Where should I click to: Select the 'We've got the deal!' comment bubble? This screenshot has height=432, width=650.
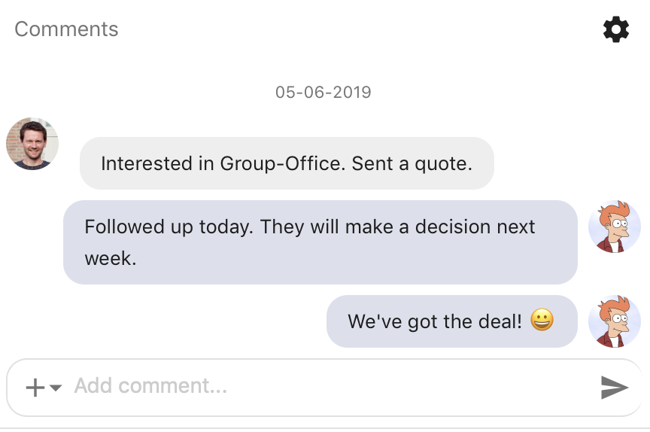pos(451,321)
